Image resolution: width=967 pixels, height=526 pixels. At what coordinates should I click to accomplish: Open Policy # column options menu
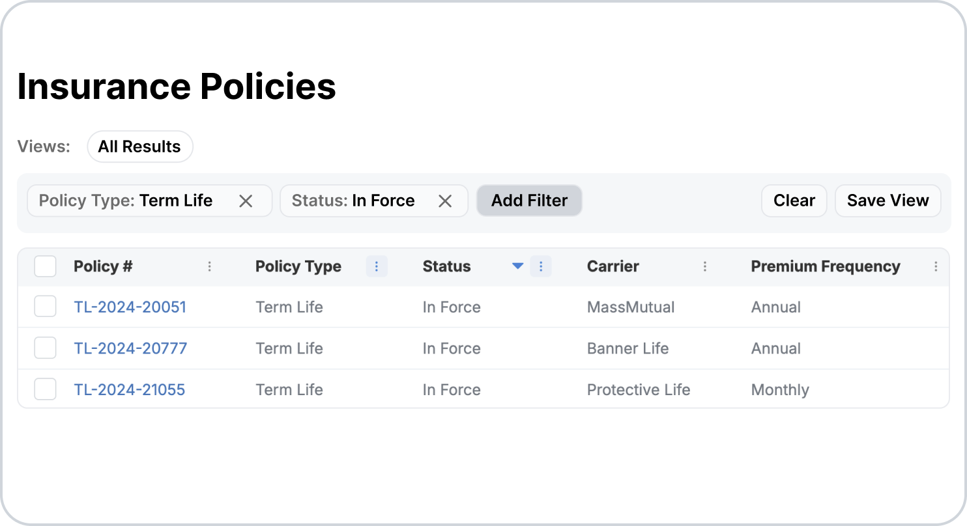pos(210,266)
